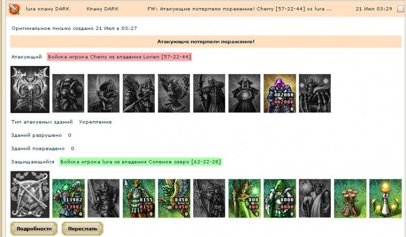Click the glowing magic tower defense icon
Image resolution: width=406 pixels, height=237 pixels.
[385, 198]
